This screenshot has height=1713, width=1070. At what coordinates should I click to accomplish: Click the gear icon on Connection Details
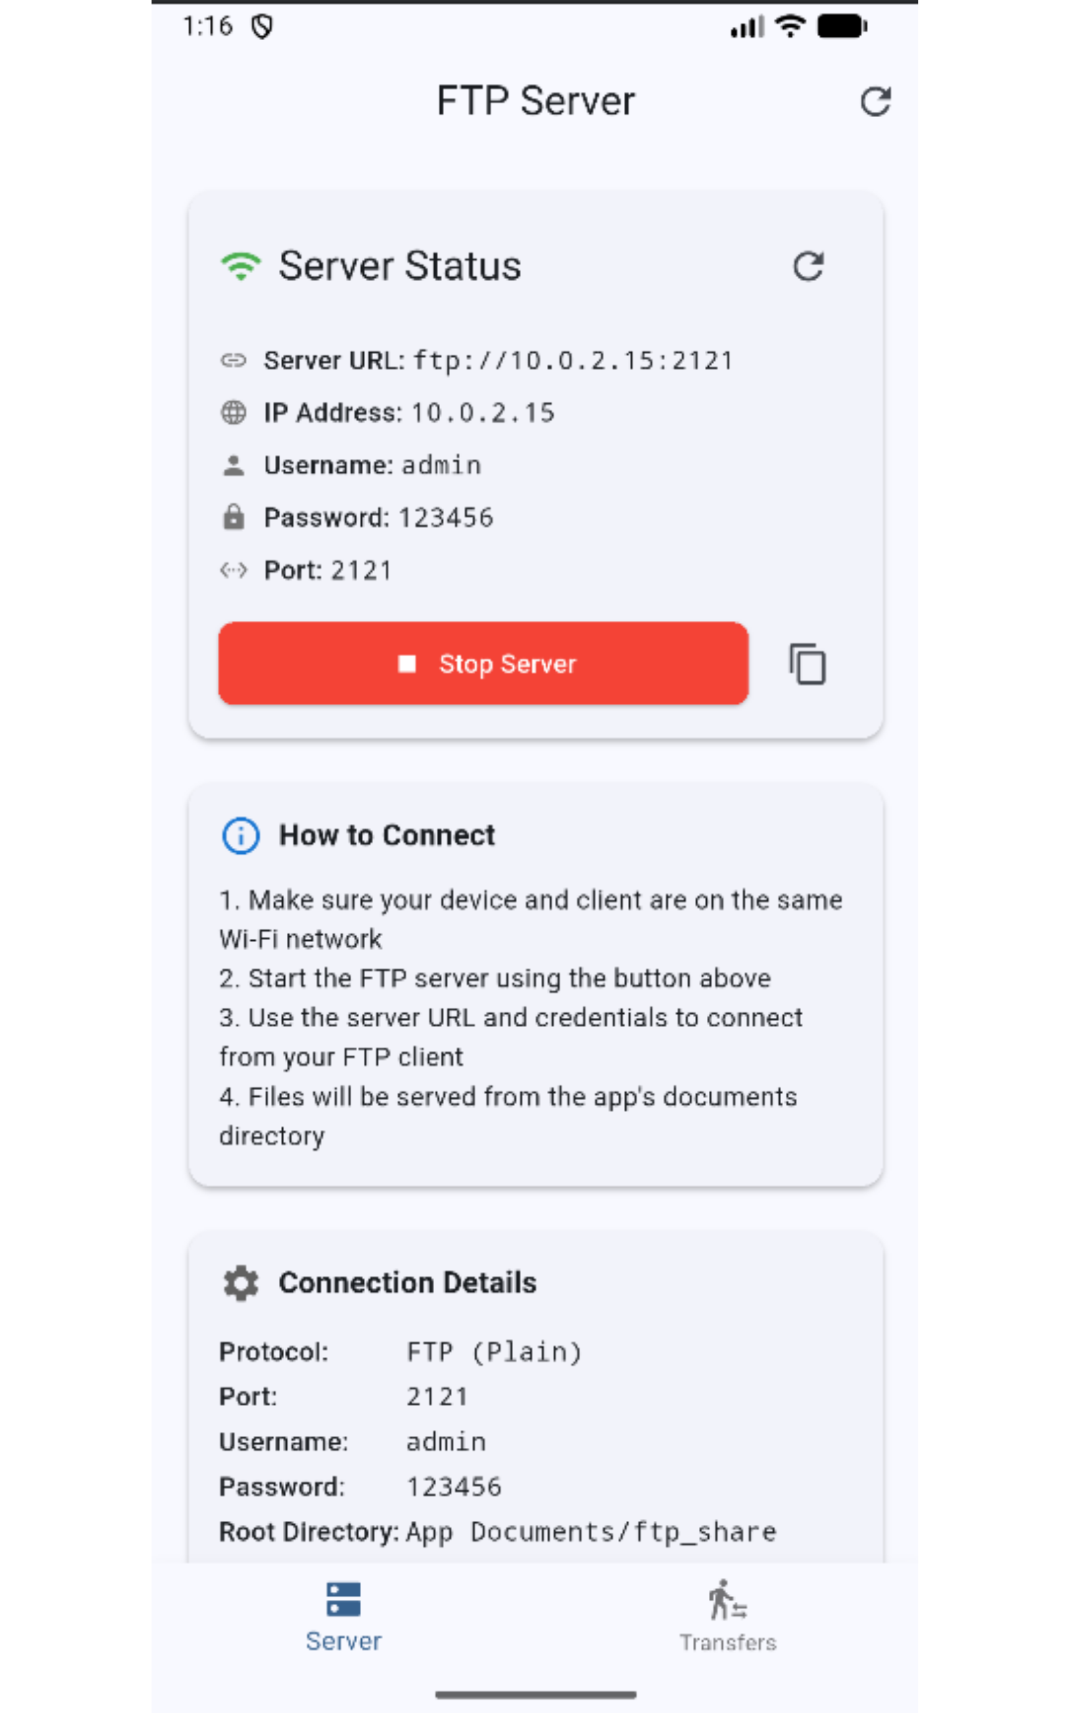pos(241,1283)
